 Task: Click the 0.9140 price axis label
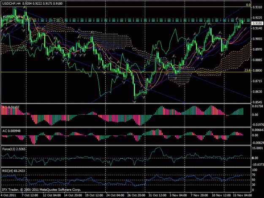257,28
